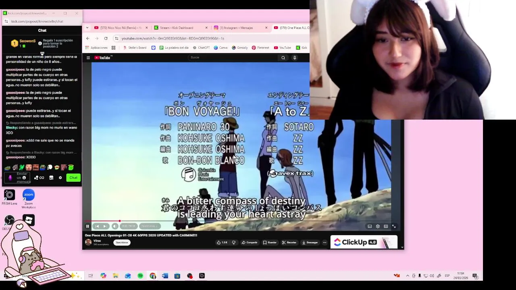This screenshot has width=516, height=290.
Task: Open Chrome from the taskbar
Action: [153, 276]
